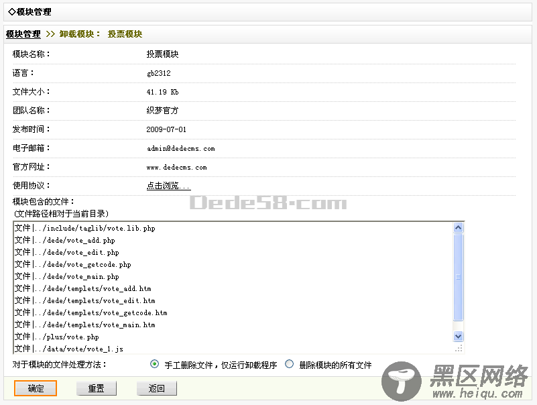
Task: Click the team name 织梦官方
Action: point(162,111)
